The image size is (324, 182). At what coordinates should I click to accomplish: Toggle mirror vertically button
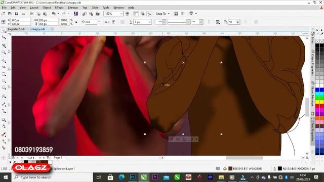tap(114, 22)
